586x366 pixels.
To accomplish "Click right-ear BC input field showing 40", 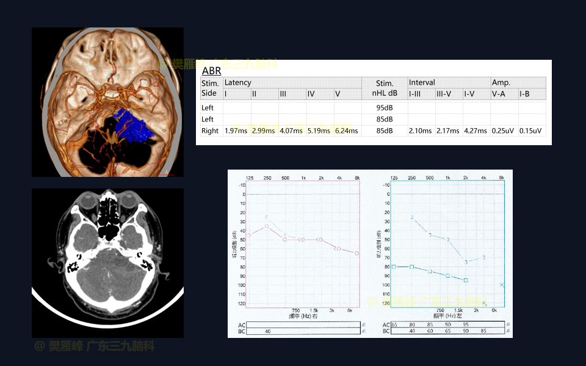I will pos(303,331).
